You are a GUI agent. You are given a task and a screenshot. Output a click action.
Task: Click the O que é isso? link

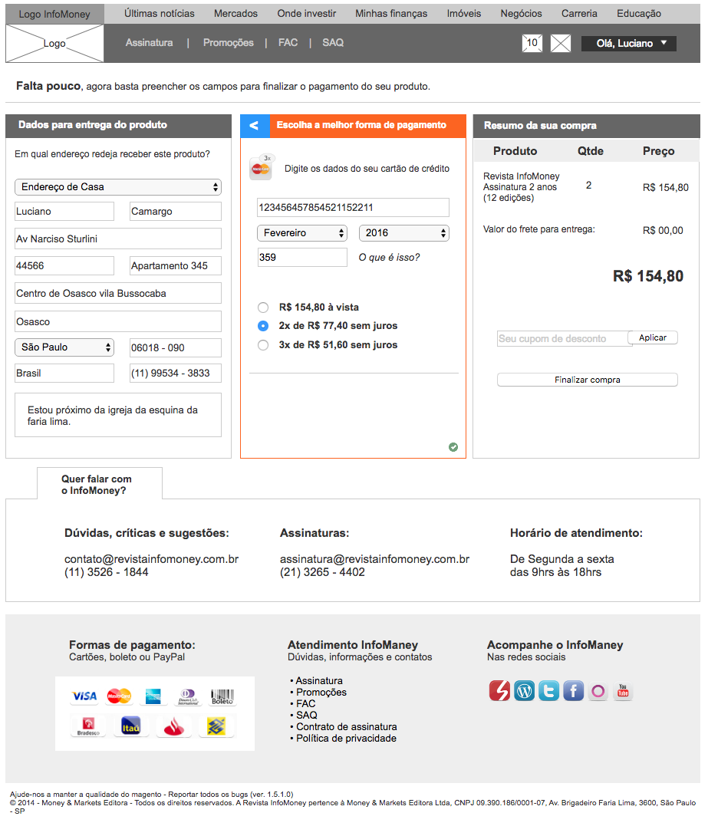coord(389,258)
